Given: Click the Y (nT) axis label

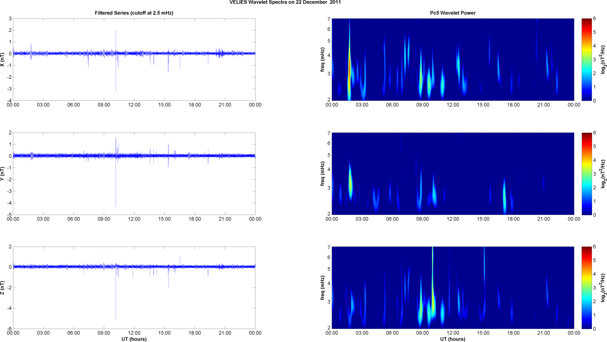Looking at the screenshot, I should click(2, 174).
